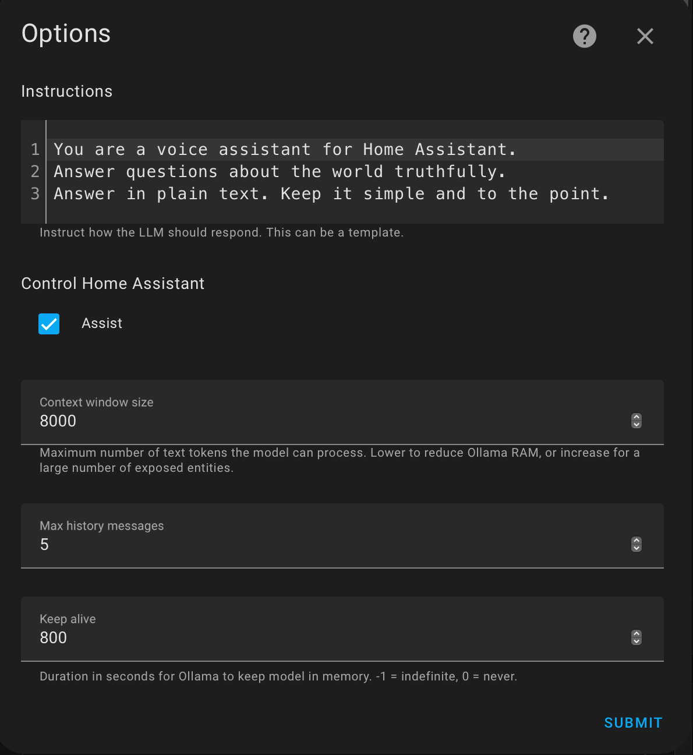
Task: Decrease Max history messages with the down arrow
Action: pos(636,549)
